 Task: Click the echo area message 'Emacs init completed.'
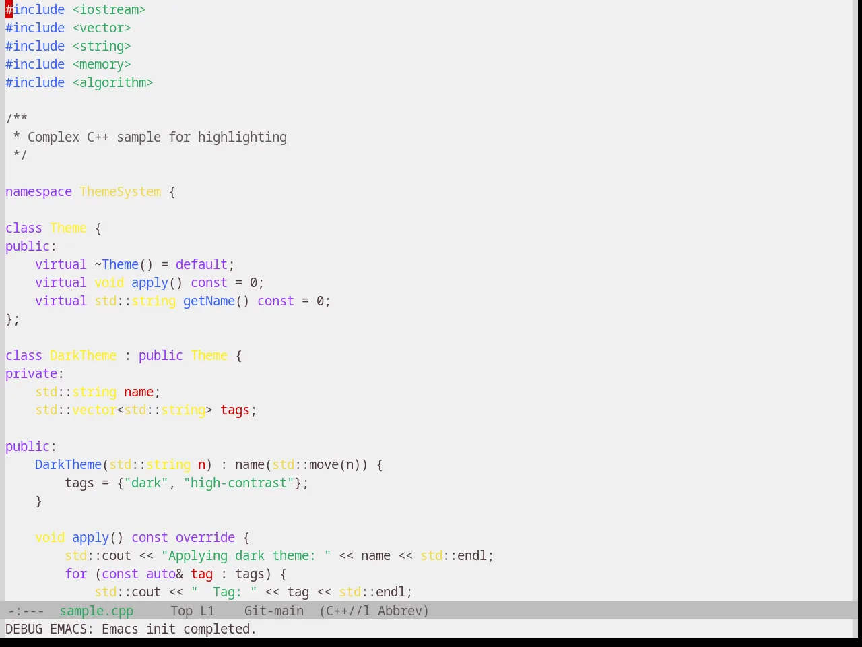pyautogui.click(x=179, y=629)
